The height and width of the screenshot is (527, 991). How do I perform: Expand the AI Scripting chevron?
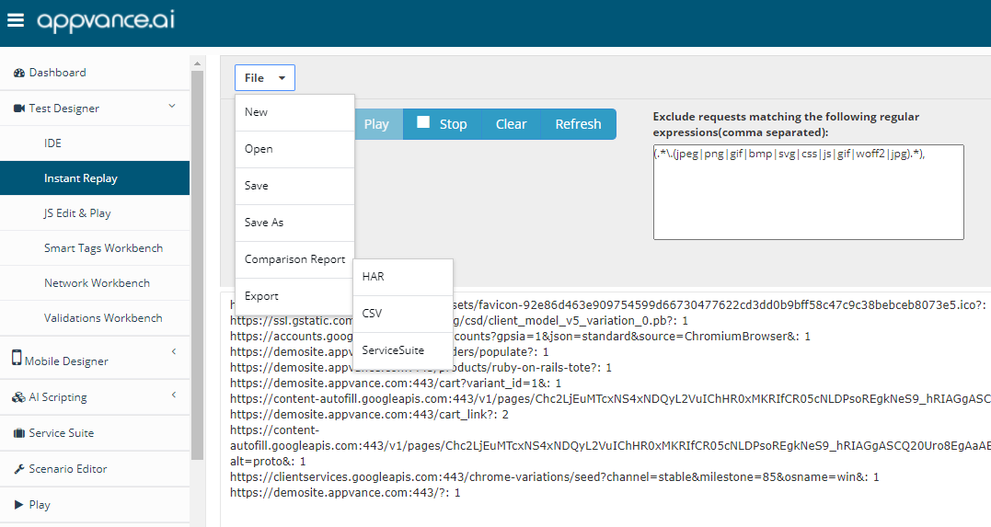click(174, 395)
